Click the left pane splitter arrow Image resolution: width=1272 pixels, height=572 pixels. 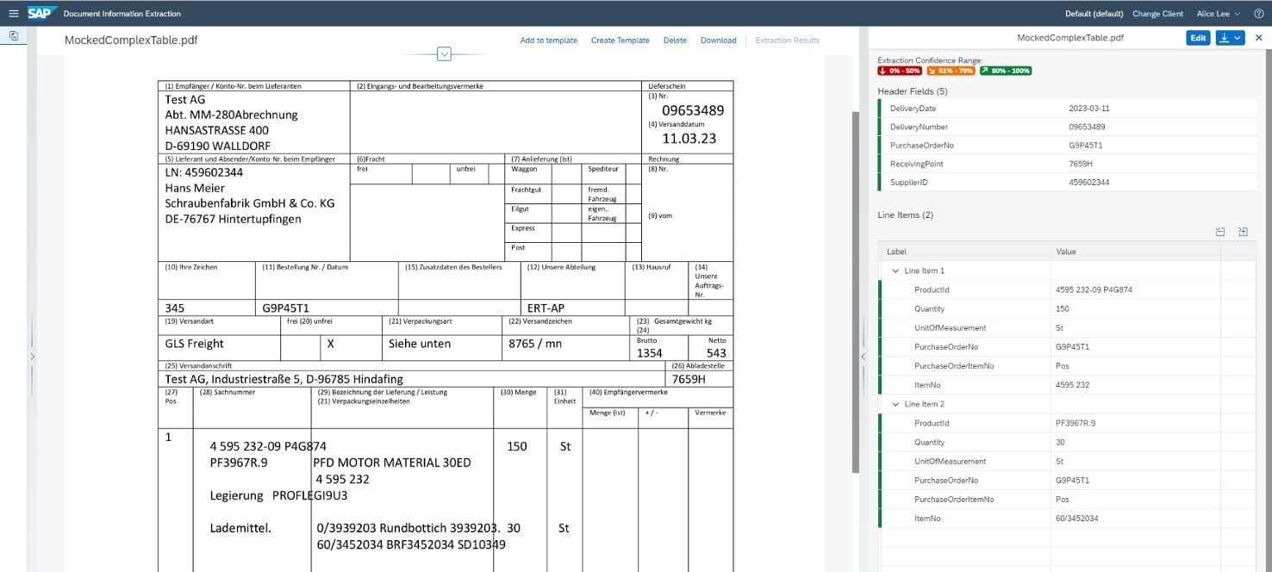point(32,356)
